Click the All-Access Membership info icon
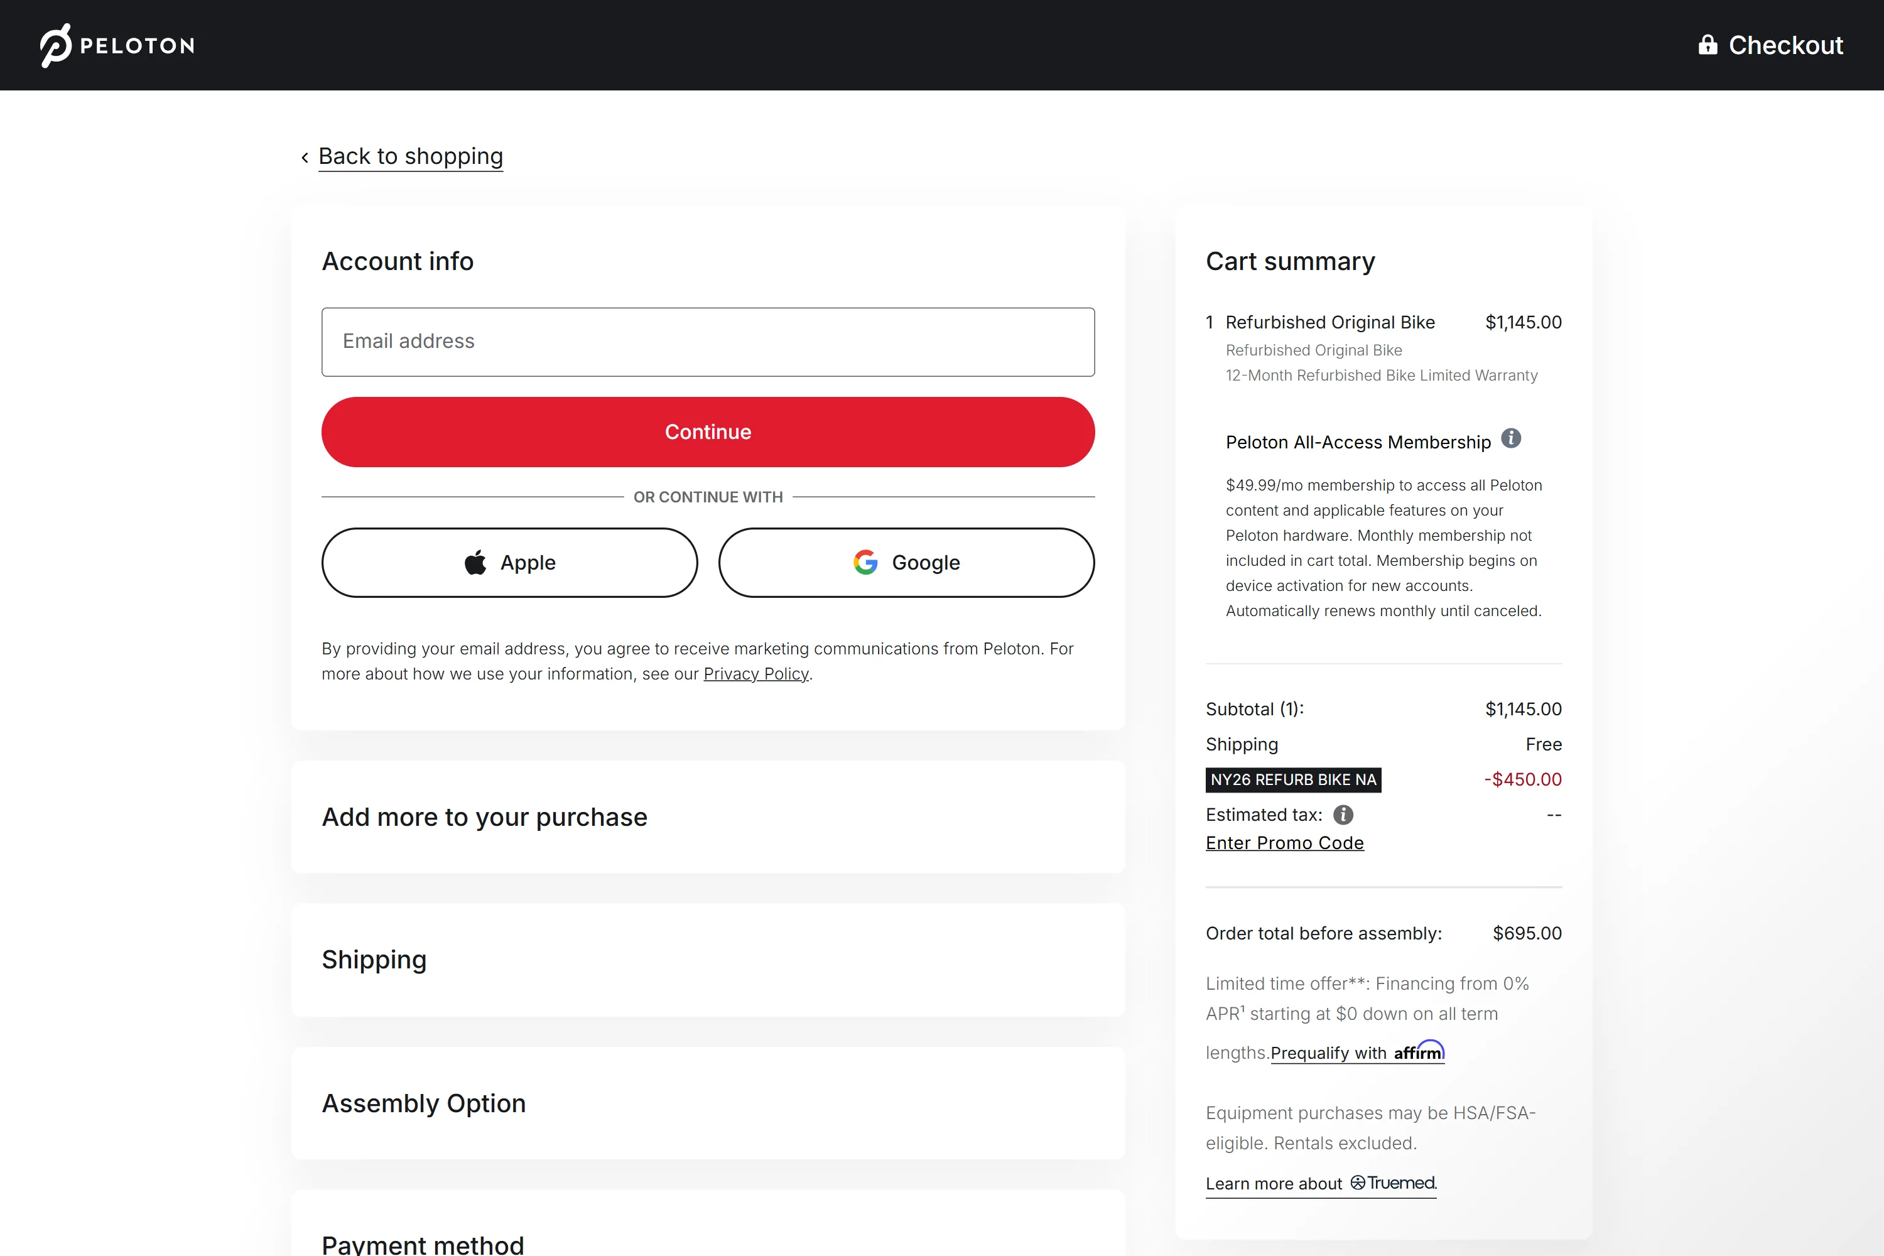Viewport: 1884px width, 1256px height. pyautogui.click(x=1511, y=438)
